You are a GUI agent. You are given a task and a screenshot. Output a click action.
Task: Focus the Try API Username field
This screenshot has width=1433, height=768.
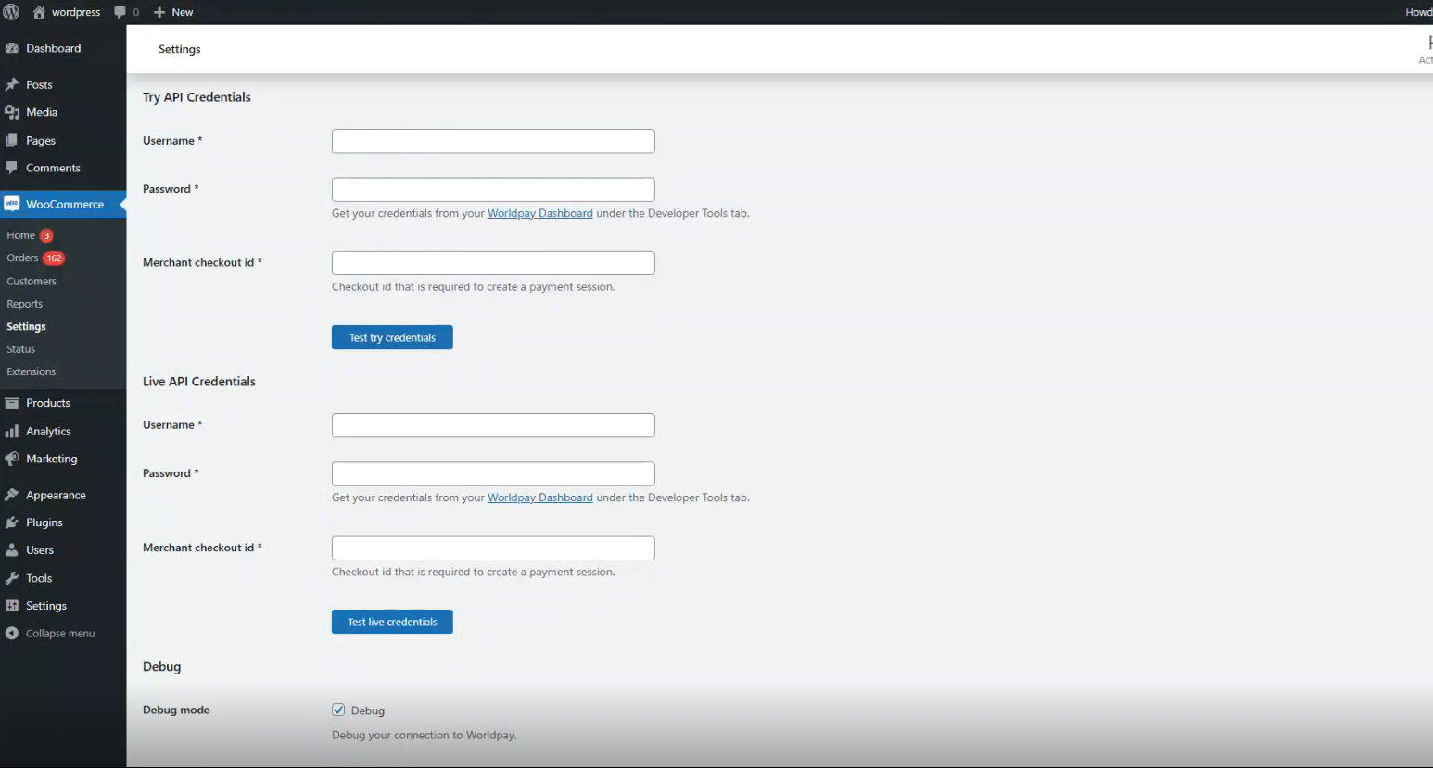pyautogui.click(x=493, y=141)
